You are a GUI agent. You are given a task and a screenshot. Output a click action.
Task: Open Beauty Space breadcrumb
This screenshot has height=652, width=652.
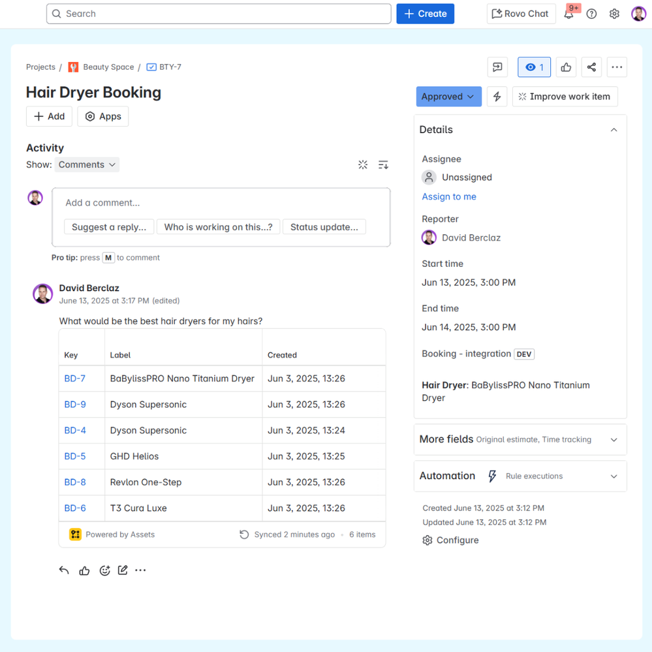[108, 67]
